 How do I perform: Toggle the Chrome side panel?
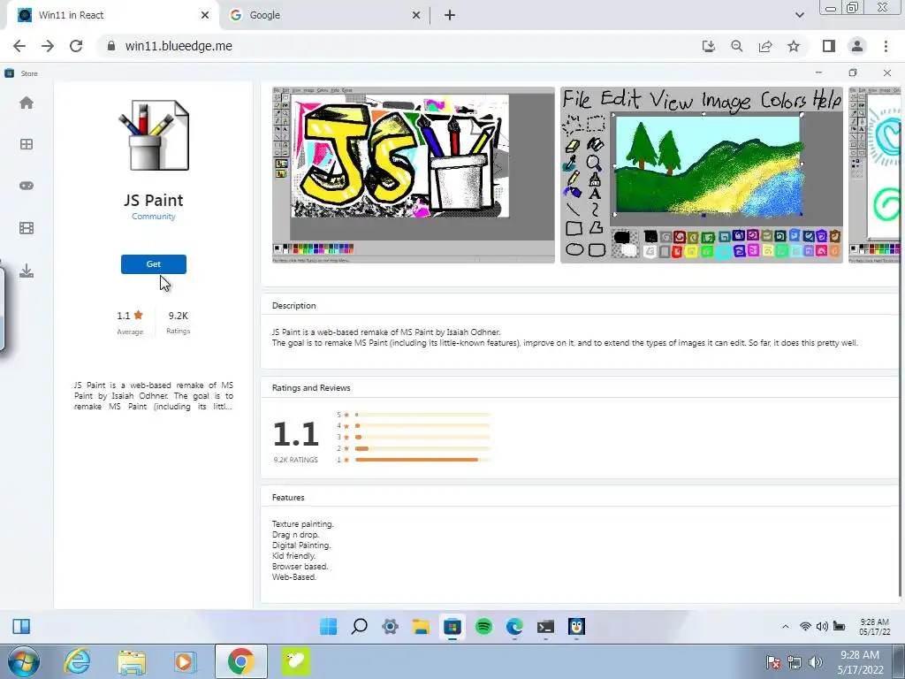[x=829, y=46]
